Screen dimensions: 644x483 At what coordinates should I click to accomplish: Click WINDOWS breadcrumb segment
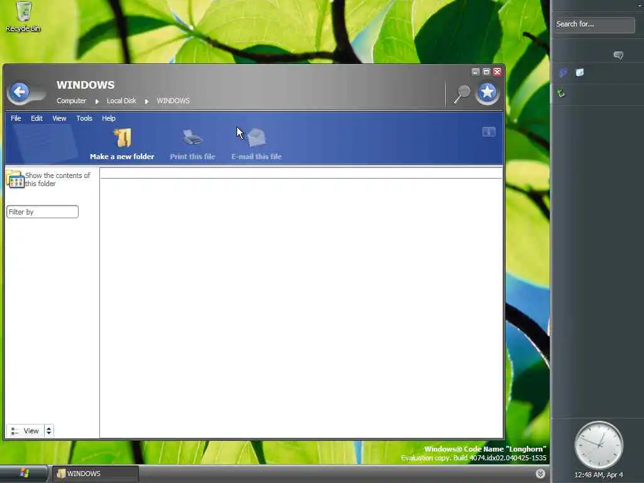pyautogui.click(x=173, y=101)
